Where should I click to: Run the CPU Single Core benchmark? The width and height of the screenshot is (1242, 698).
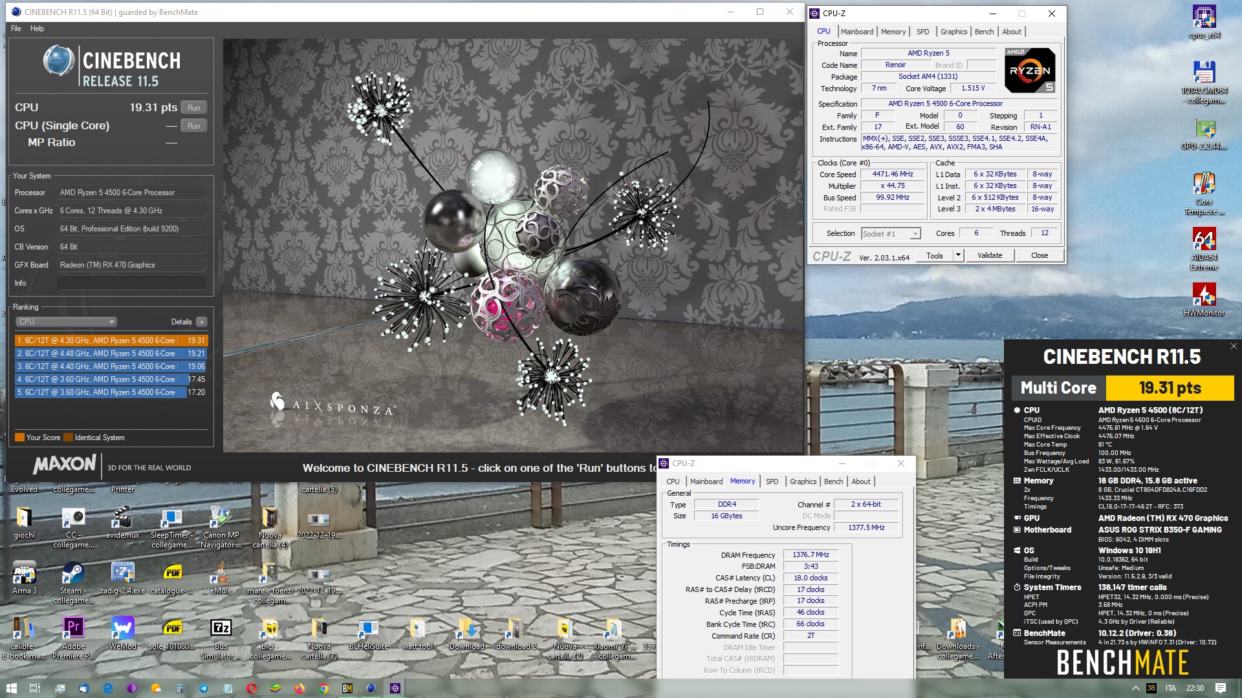point(193,125)
